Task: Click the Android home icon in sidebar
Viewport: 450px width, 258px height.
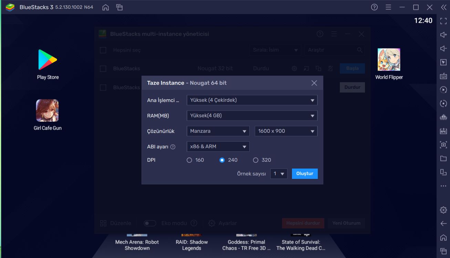Action: coord(443,237)
